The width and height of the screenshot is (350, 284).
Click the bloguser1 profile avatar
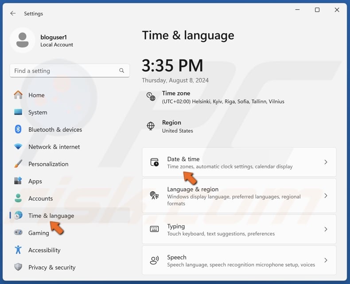coord(23,40)
